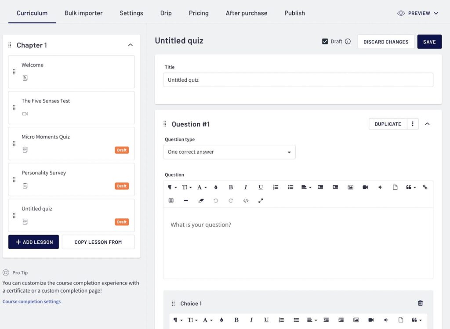Switch to the Pricing tab

click(199, 13)
